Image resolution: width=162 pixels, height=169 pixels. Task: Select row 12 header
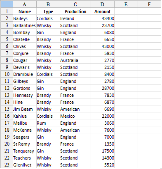tap(7, 88)
